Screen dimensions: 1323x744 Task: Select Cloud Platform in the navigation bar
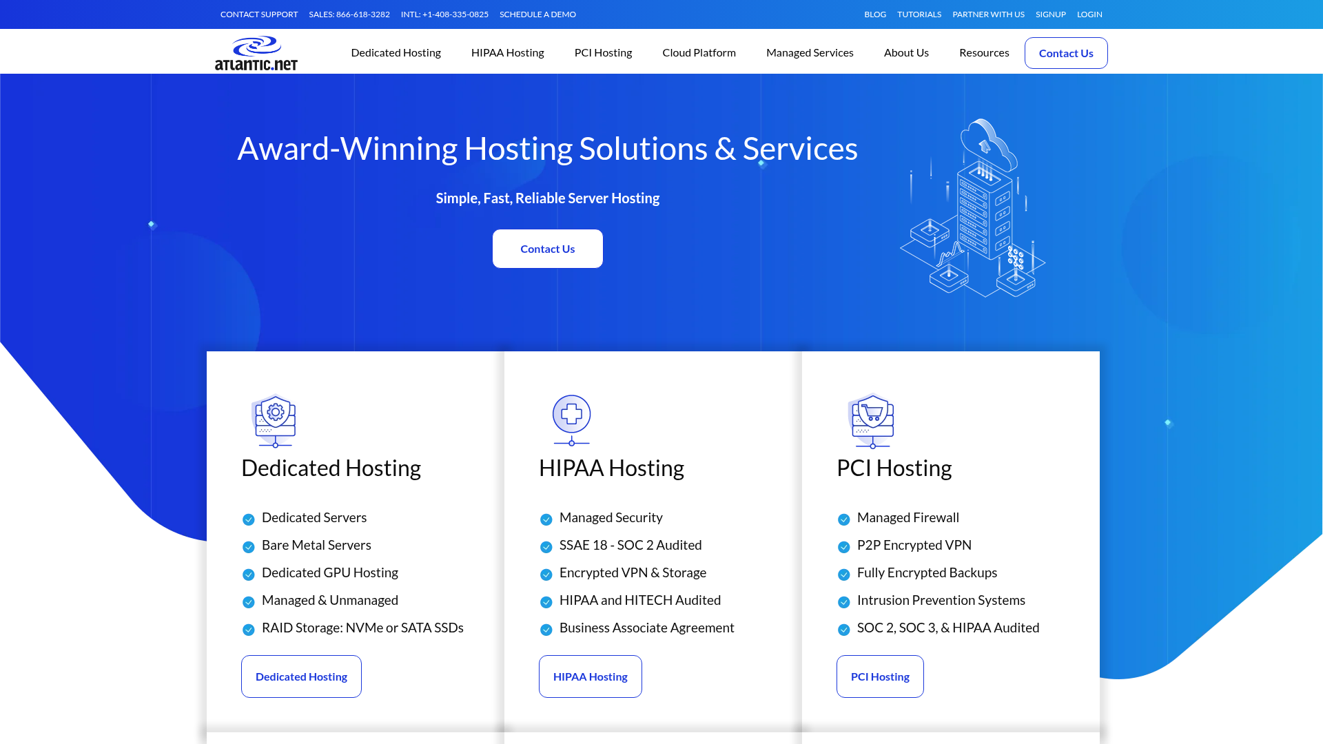699,52
